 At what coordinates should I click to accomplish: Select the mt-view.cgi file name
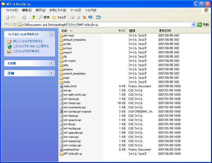[x=71, y=137]
